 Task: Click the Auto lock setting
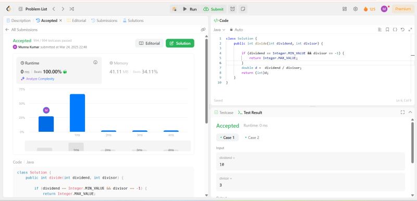(x=236, y=30)
